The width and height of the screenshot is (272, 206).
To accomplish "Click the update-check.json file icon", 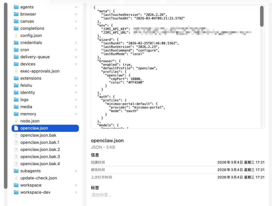I will (16, 178).
